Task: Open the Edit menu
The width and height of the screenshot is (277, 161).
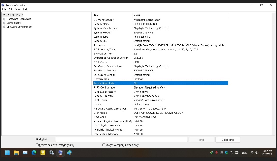Action: click(11, 9)
